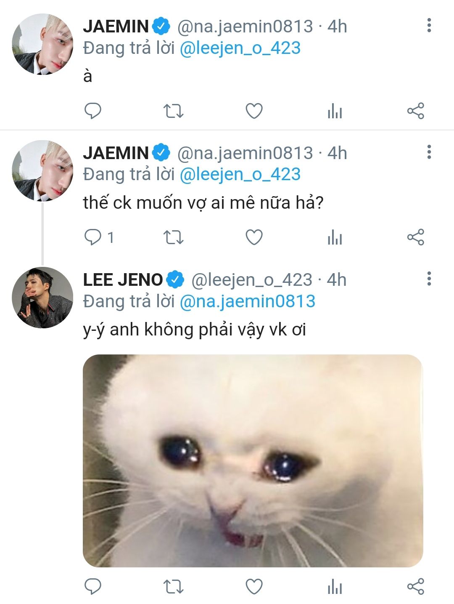Reply to Jaemin's first tweet "à"

coord(93,111)
